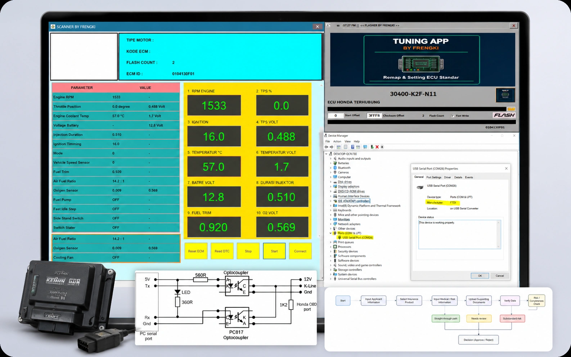This screenshot has width=571, height=357.
Task: Click the O2 VOLT gauge value 0.569
Action: tap(282, 227)
